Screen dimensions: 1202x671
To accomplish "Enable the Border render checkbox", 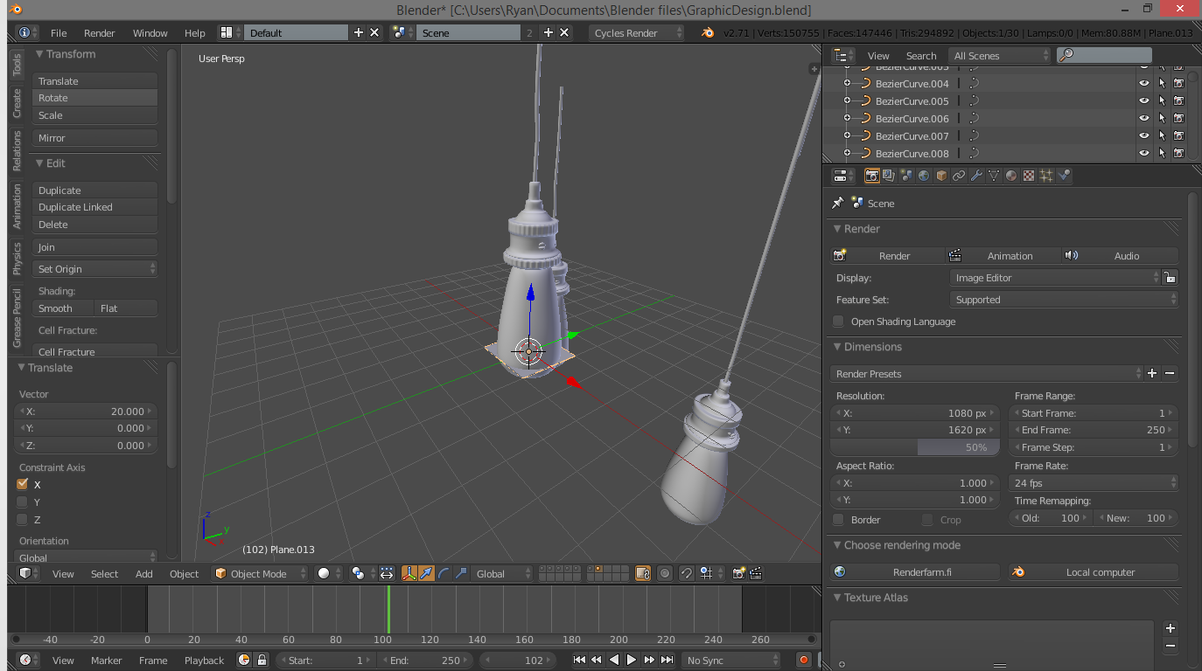I will click(x=839, y=520).
